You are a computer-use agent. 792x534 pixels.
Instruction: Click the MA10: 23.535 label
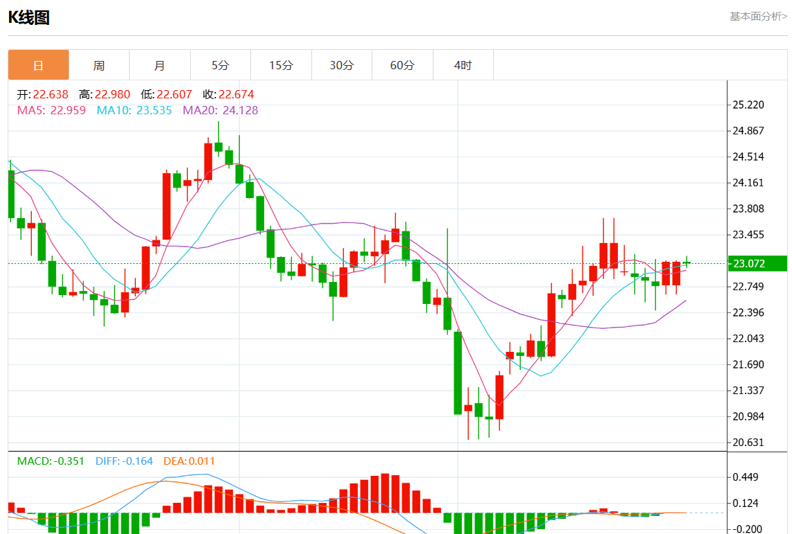click(135, 110)
